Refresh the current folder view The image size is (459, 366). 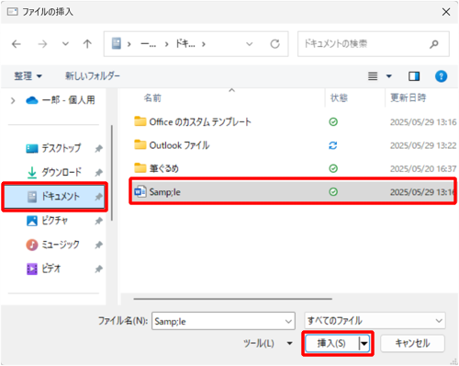(274, 44)
